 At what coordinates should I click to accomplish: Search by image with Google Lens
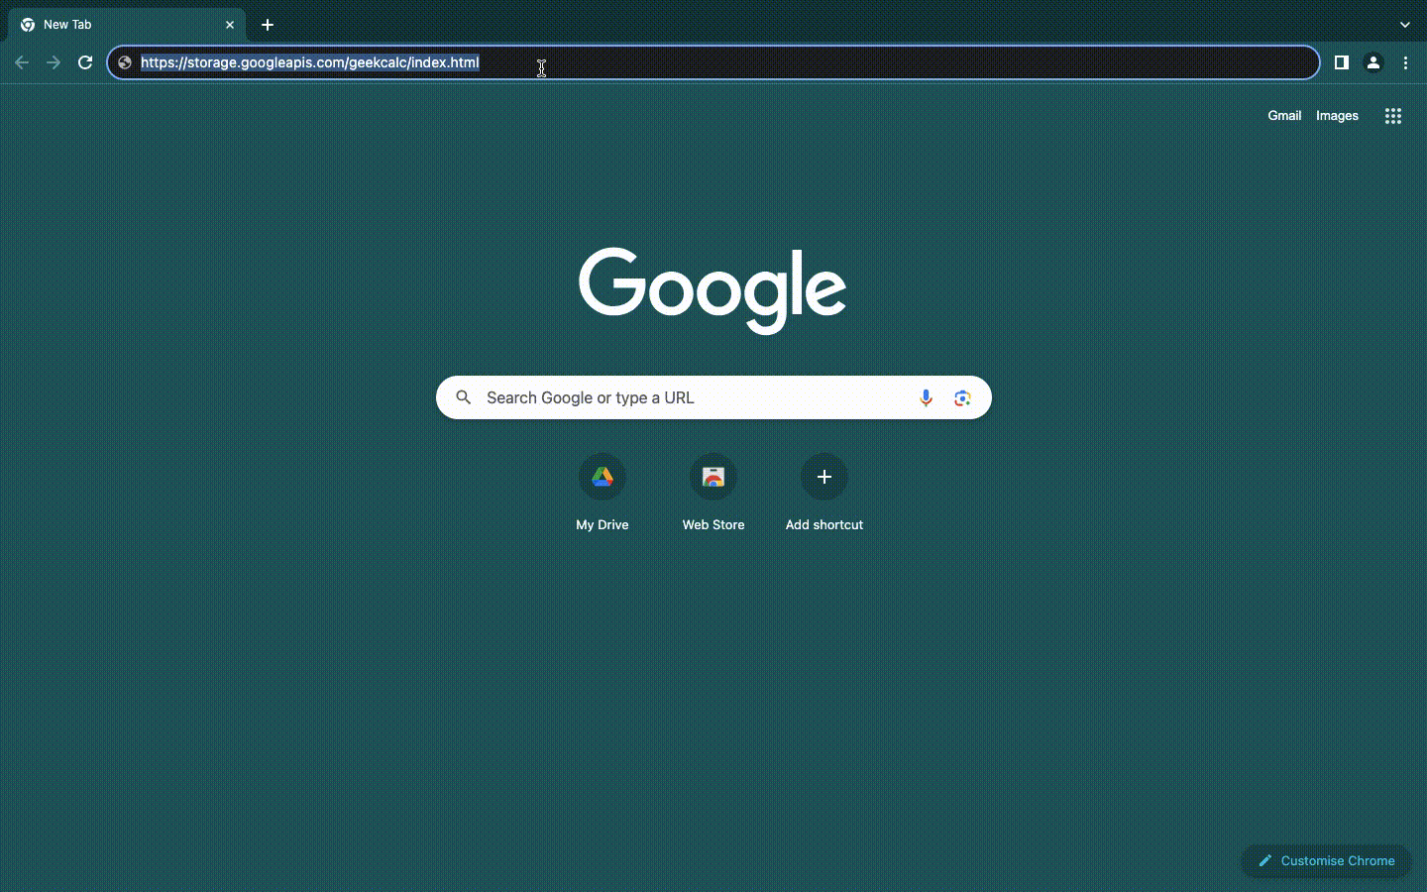click(962, 397)
